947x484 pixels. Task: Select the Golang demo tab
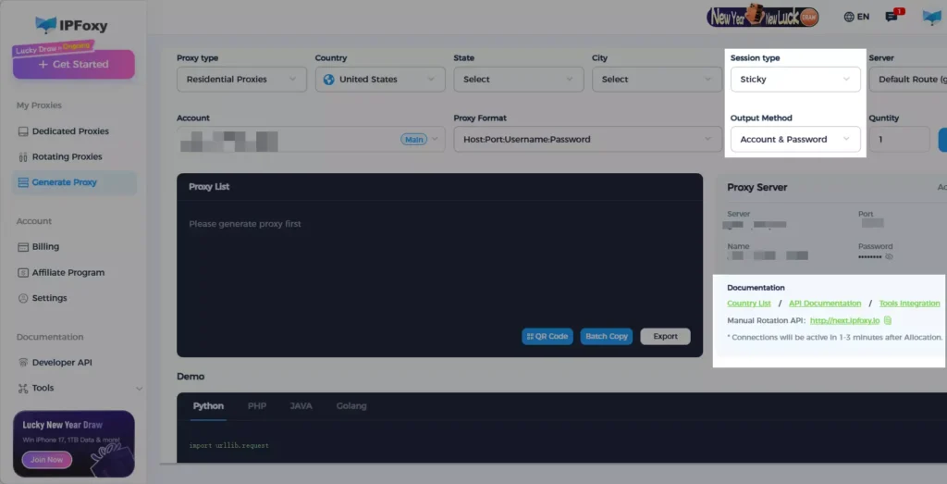(x=351, y=406)
